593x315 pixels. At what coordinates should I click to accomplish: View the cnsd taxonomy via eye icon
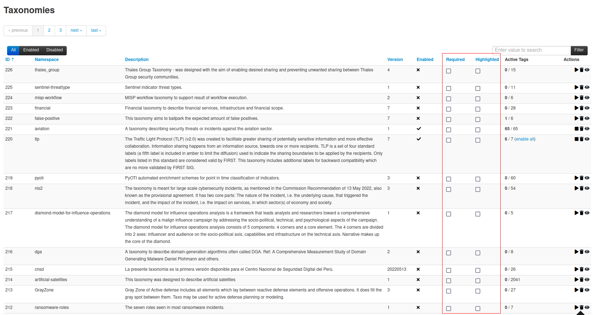pos(587,269)
